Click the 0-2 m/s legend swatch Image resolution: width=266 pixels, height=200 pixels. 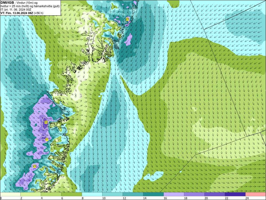(10, 194)
